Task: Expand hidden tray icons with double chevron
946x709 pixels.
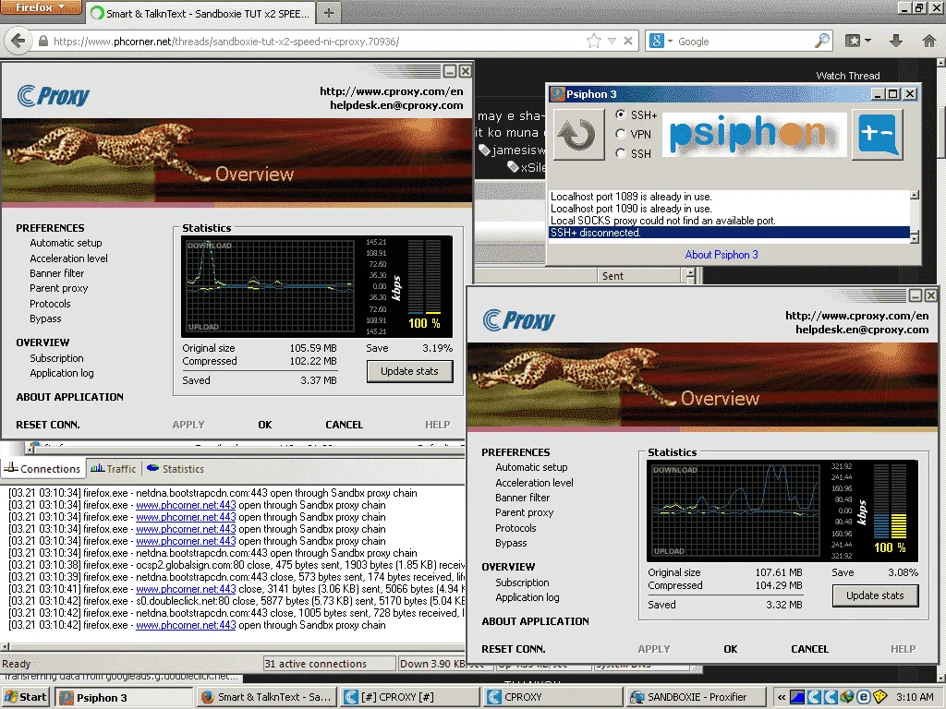Action: tap(782, 697)
